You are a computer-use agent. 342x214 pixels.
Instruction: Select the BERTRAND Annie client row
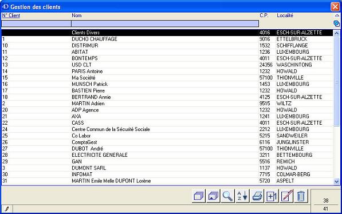[167, 97]
